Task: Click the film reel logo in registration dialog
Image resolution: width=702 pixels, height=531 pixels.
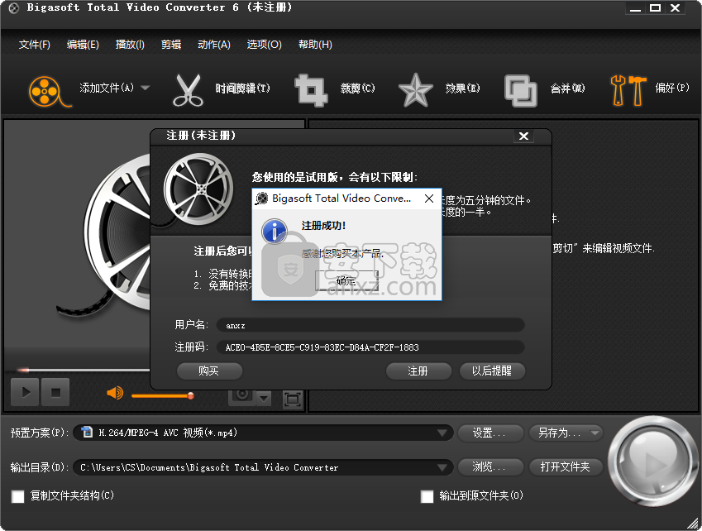Action: coord(198,189)
